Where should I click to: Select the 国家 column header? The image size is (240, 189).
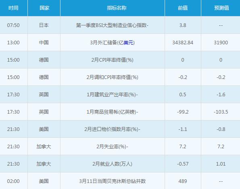tap(44, 8)
